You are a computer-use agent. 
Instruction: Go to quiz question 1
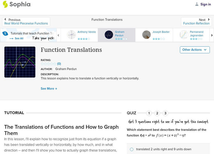(149, 113)
